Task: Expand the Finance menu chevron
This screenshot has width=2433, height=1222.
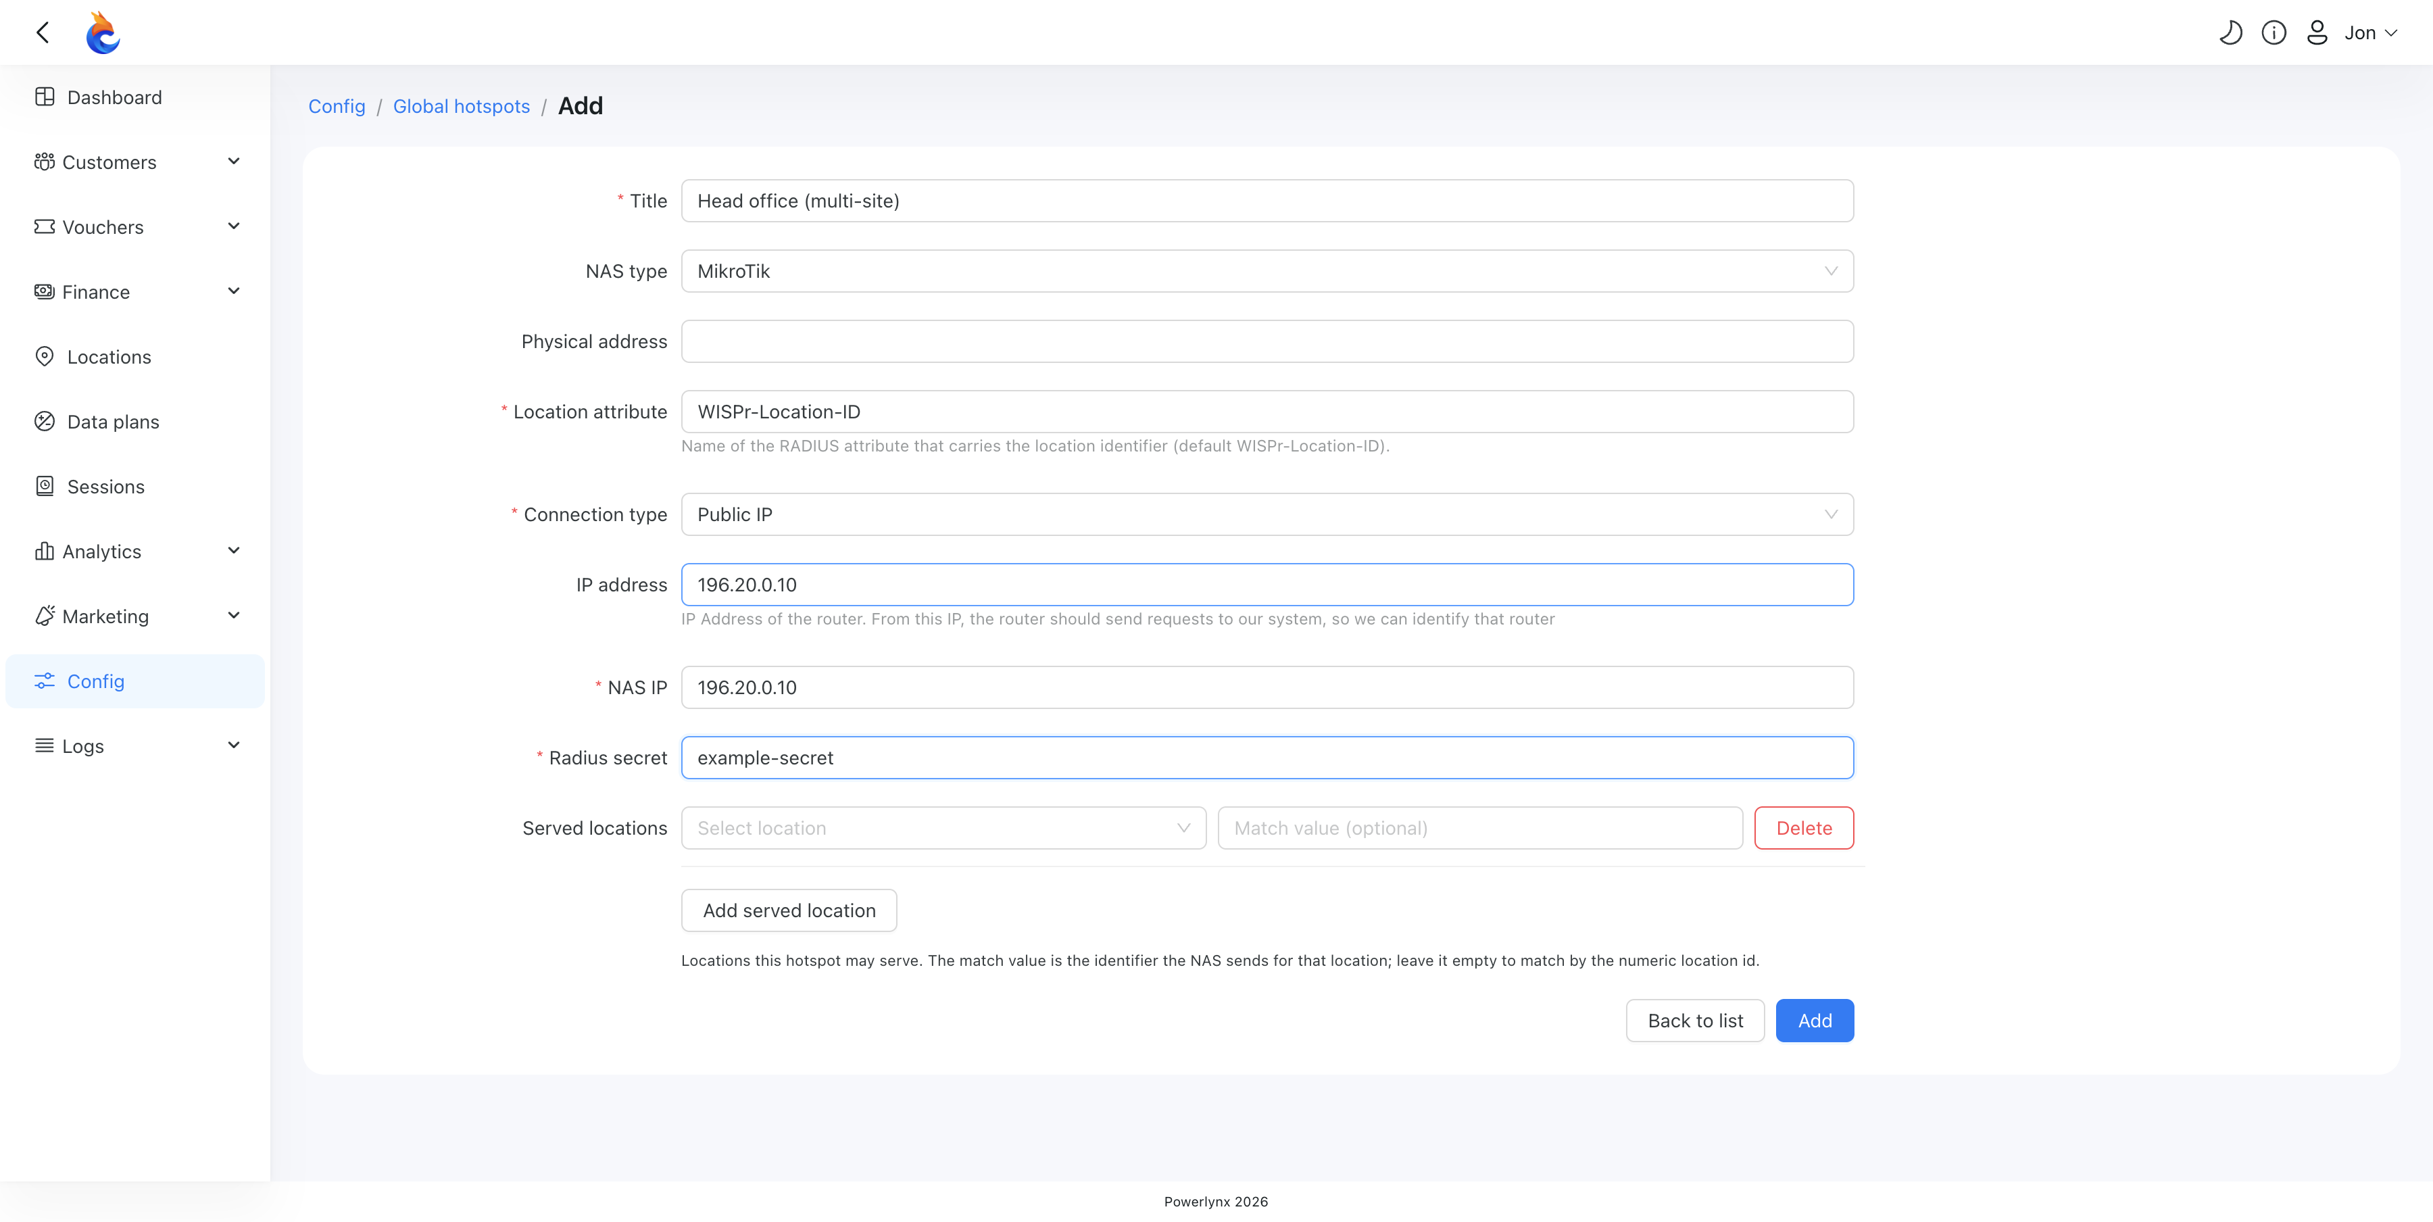Action: coord(235,291)
